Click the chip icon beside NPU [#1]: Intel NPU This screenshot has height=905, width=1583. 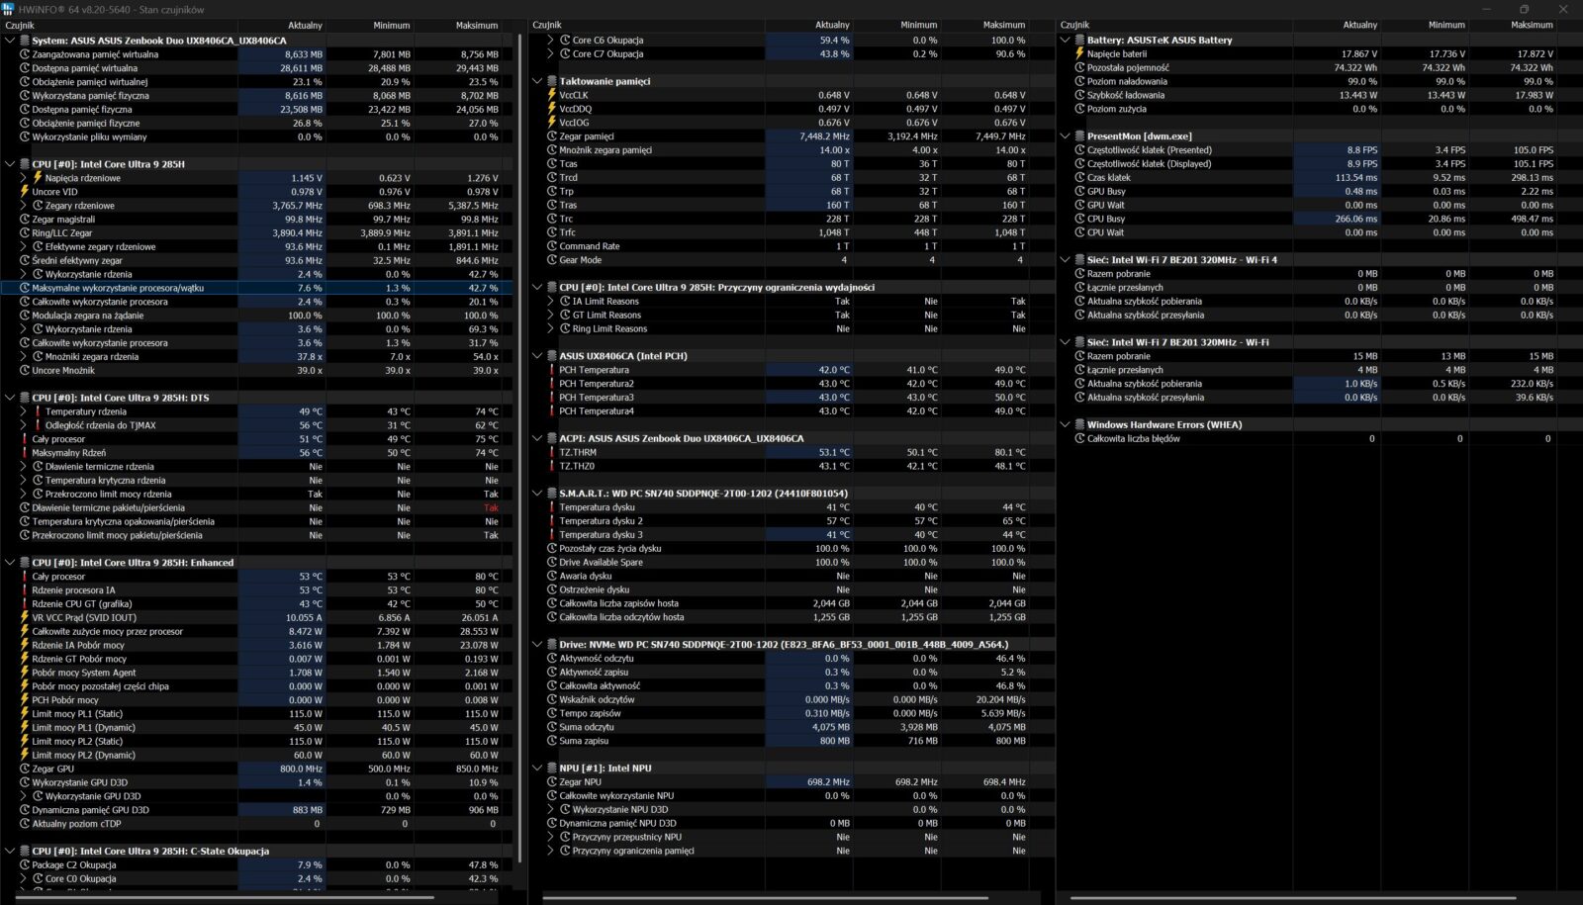(552, 769)
